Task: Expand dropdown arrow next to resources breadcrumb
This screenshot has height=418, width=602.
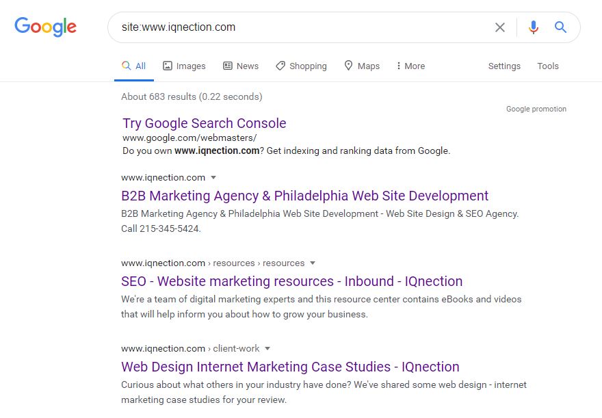Action: pos(313,263)
